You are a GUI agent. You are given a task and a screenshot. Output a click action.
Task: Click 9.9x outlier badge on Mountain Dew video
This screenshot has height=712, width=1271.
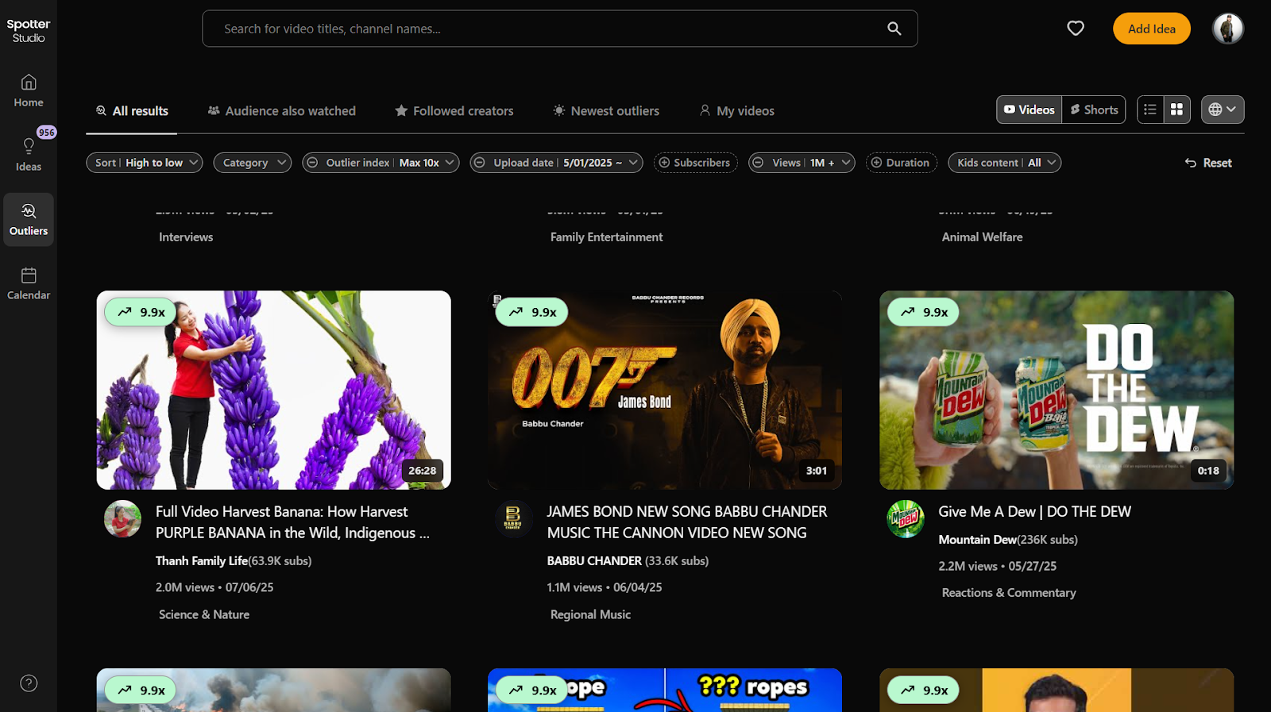point(923,312)
